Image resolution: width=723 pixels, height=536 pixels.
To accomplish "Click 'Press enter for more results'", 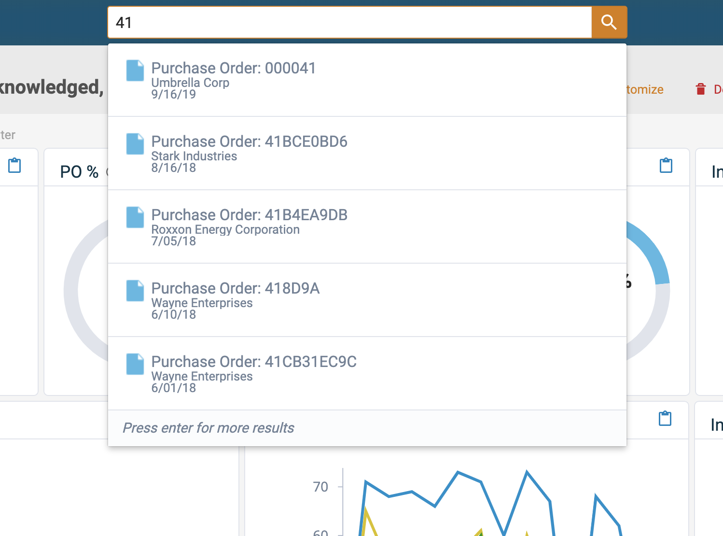I will (x=209, y=428).
